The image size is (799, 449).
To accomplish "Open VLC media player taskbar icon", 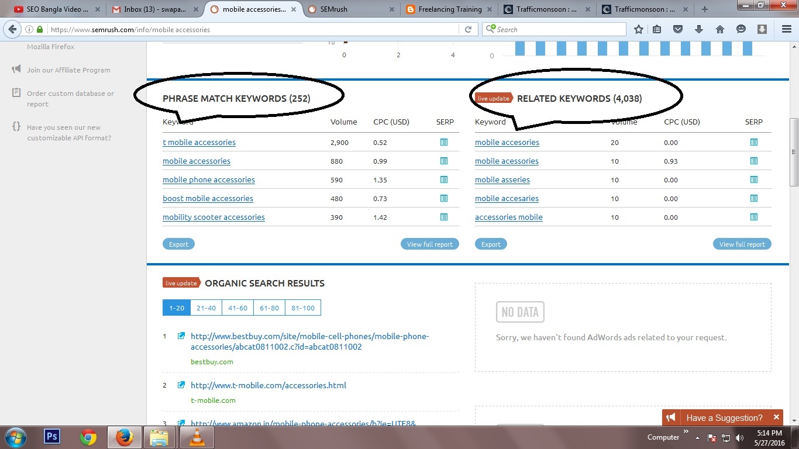I will (196, 437).
